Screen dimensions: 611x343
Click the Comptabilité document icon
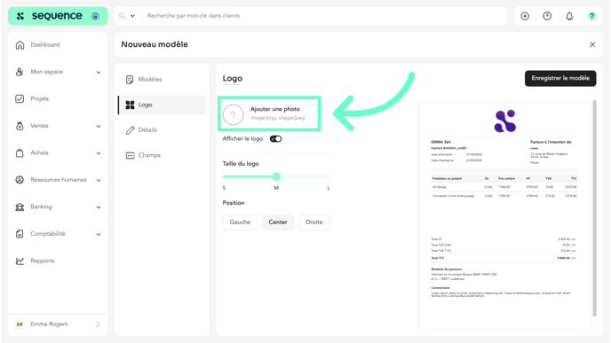20,234
